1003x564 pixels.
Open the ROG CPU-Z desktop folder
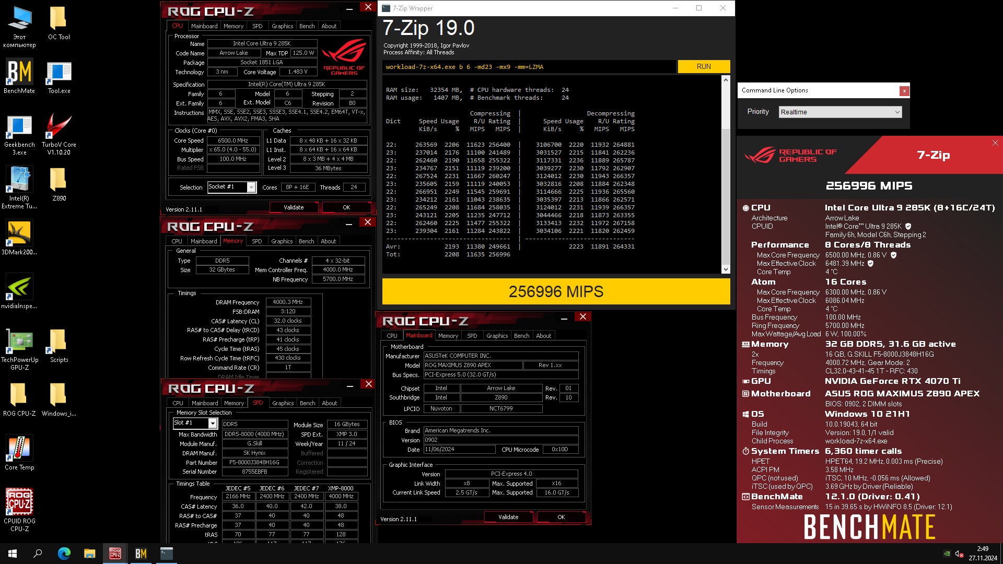coord(19,400)
